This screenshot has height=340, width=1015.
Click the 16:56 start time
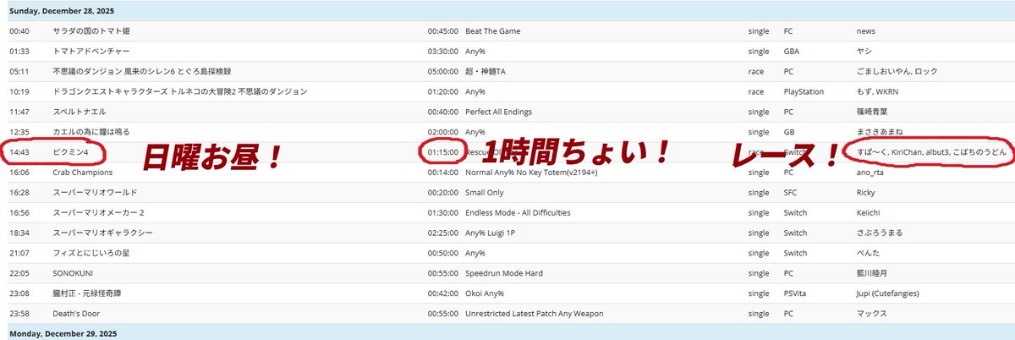tap(19, 212)
